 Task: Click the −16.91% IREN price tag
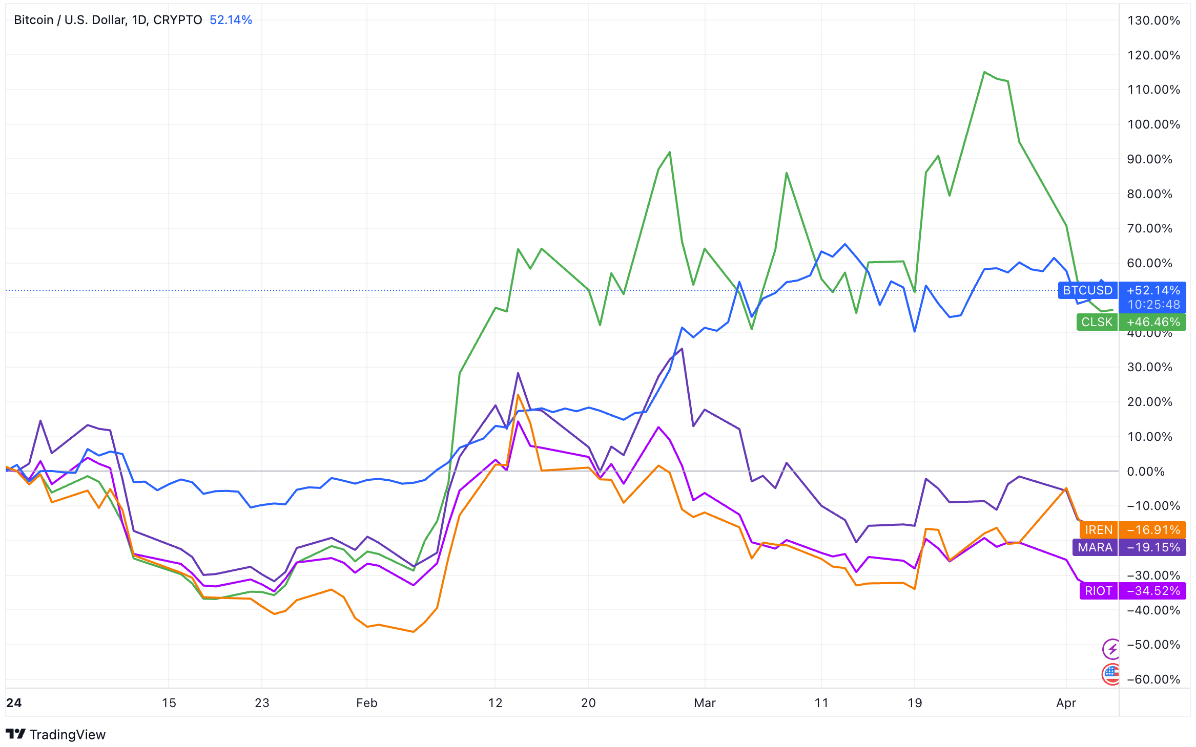pos(1153,530)
